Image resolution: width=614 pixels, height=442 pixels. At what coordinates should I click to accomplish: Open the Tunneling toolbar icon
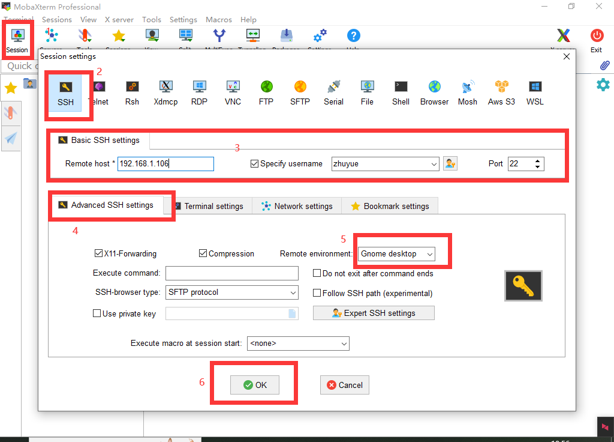[x=253, y=36]
